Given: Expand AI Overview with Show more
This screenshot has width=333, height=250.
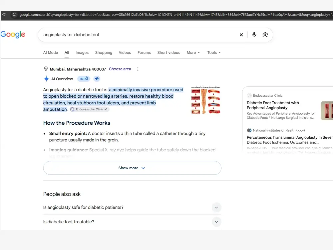Looking at the screenshot, I should coord(132,168).
